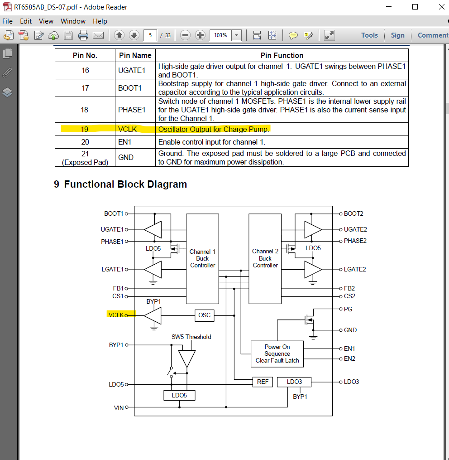This screenshot has width=449, height=460.
Task: Click the VIN pin label in diagram
Action: (119, 408)
